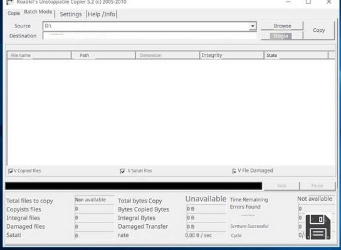Click the Browse button for Source

click(x=282, y=26)
